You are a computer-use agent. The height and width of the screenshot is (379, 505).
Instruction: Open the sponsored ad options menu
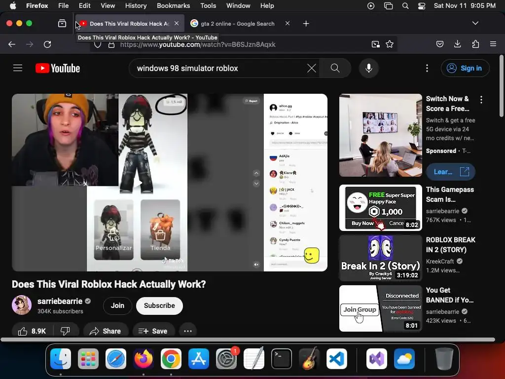pyautogui.click(x=481, y=100)
